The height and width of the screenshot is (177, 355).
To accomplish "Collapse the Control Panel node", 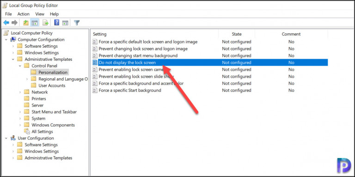I will [20, 66].
